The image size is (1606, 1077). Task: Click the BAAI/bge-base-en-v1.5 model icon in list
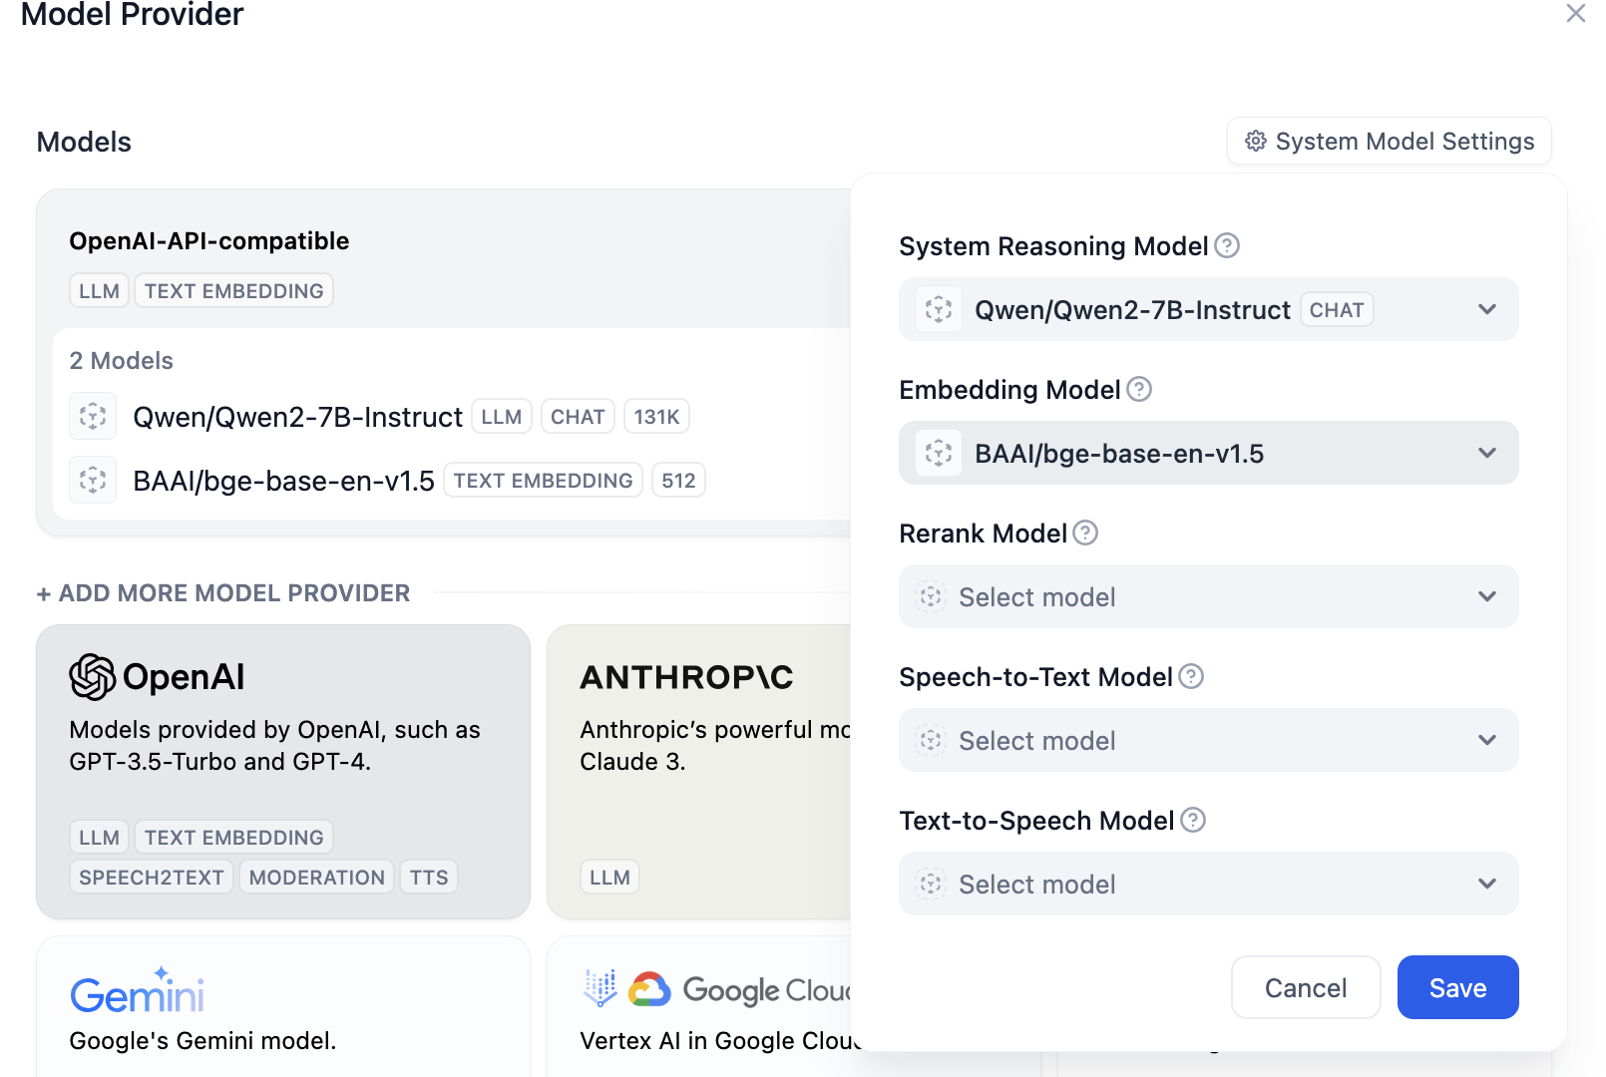pyautogui.click(x=93, y=480)
